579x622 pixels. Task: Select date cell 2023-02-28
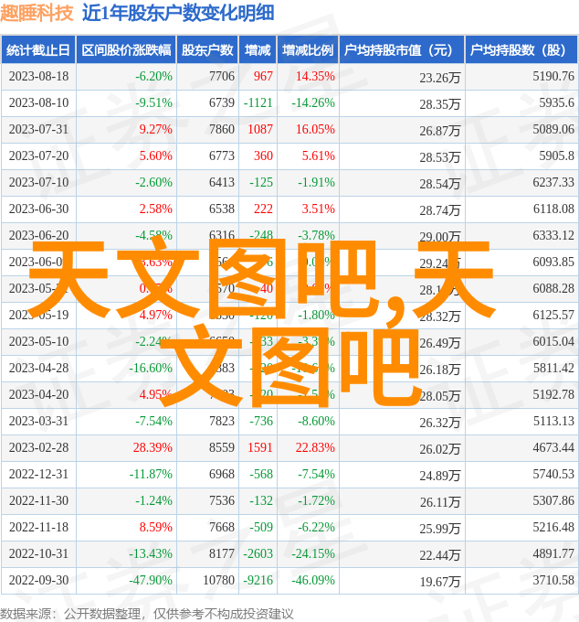pos(38,448)
